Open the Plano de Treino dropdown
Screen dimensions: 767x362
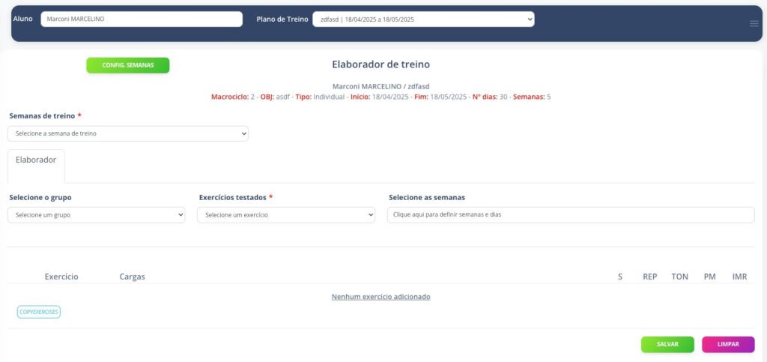pyautogui.click(x=423, y=19)
